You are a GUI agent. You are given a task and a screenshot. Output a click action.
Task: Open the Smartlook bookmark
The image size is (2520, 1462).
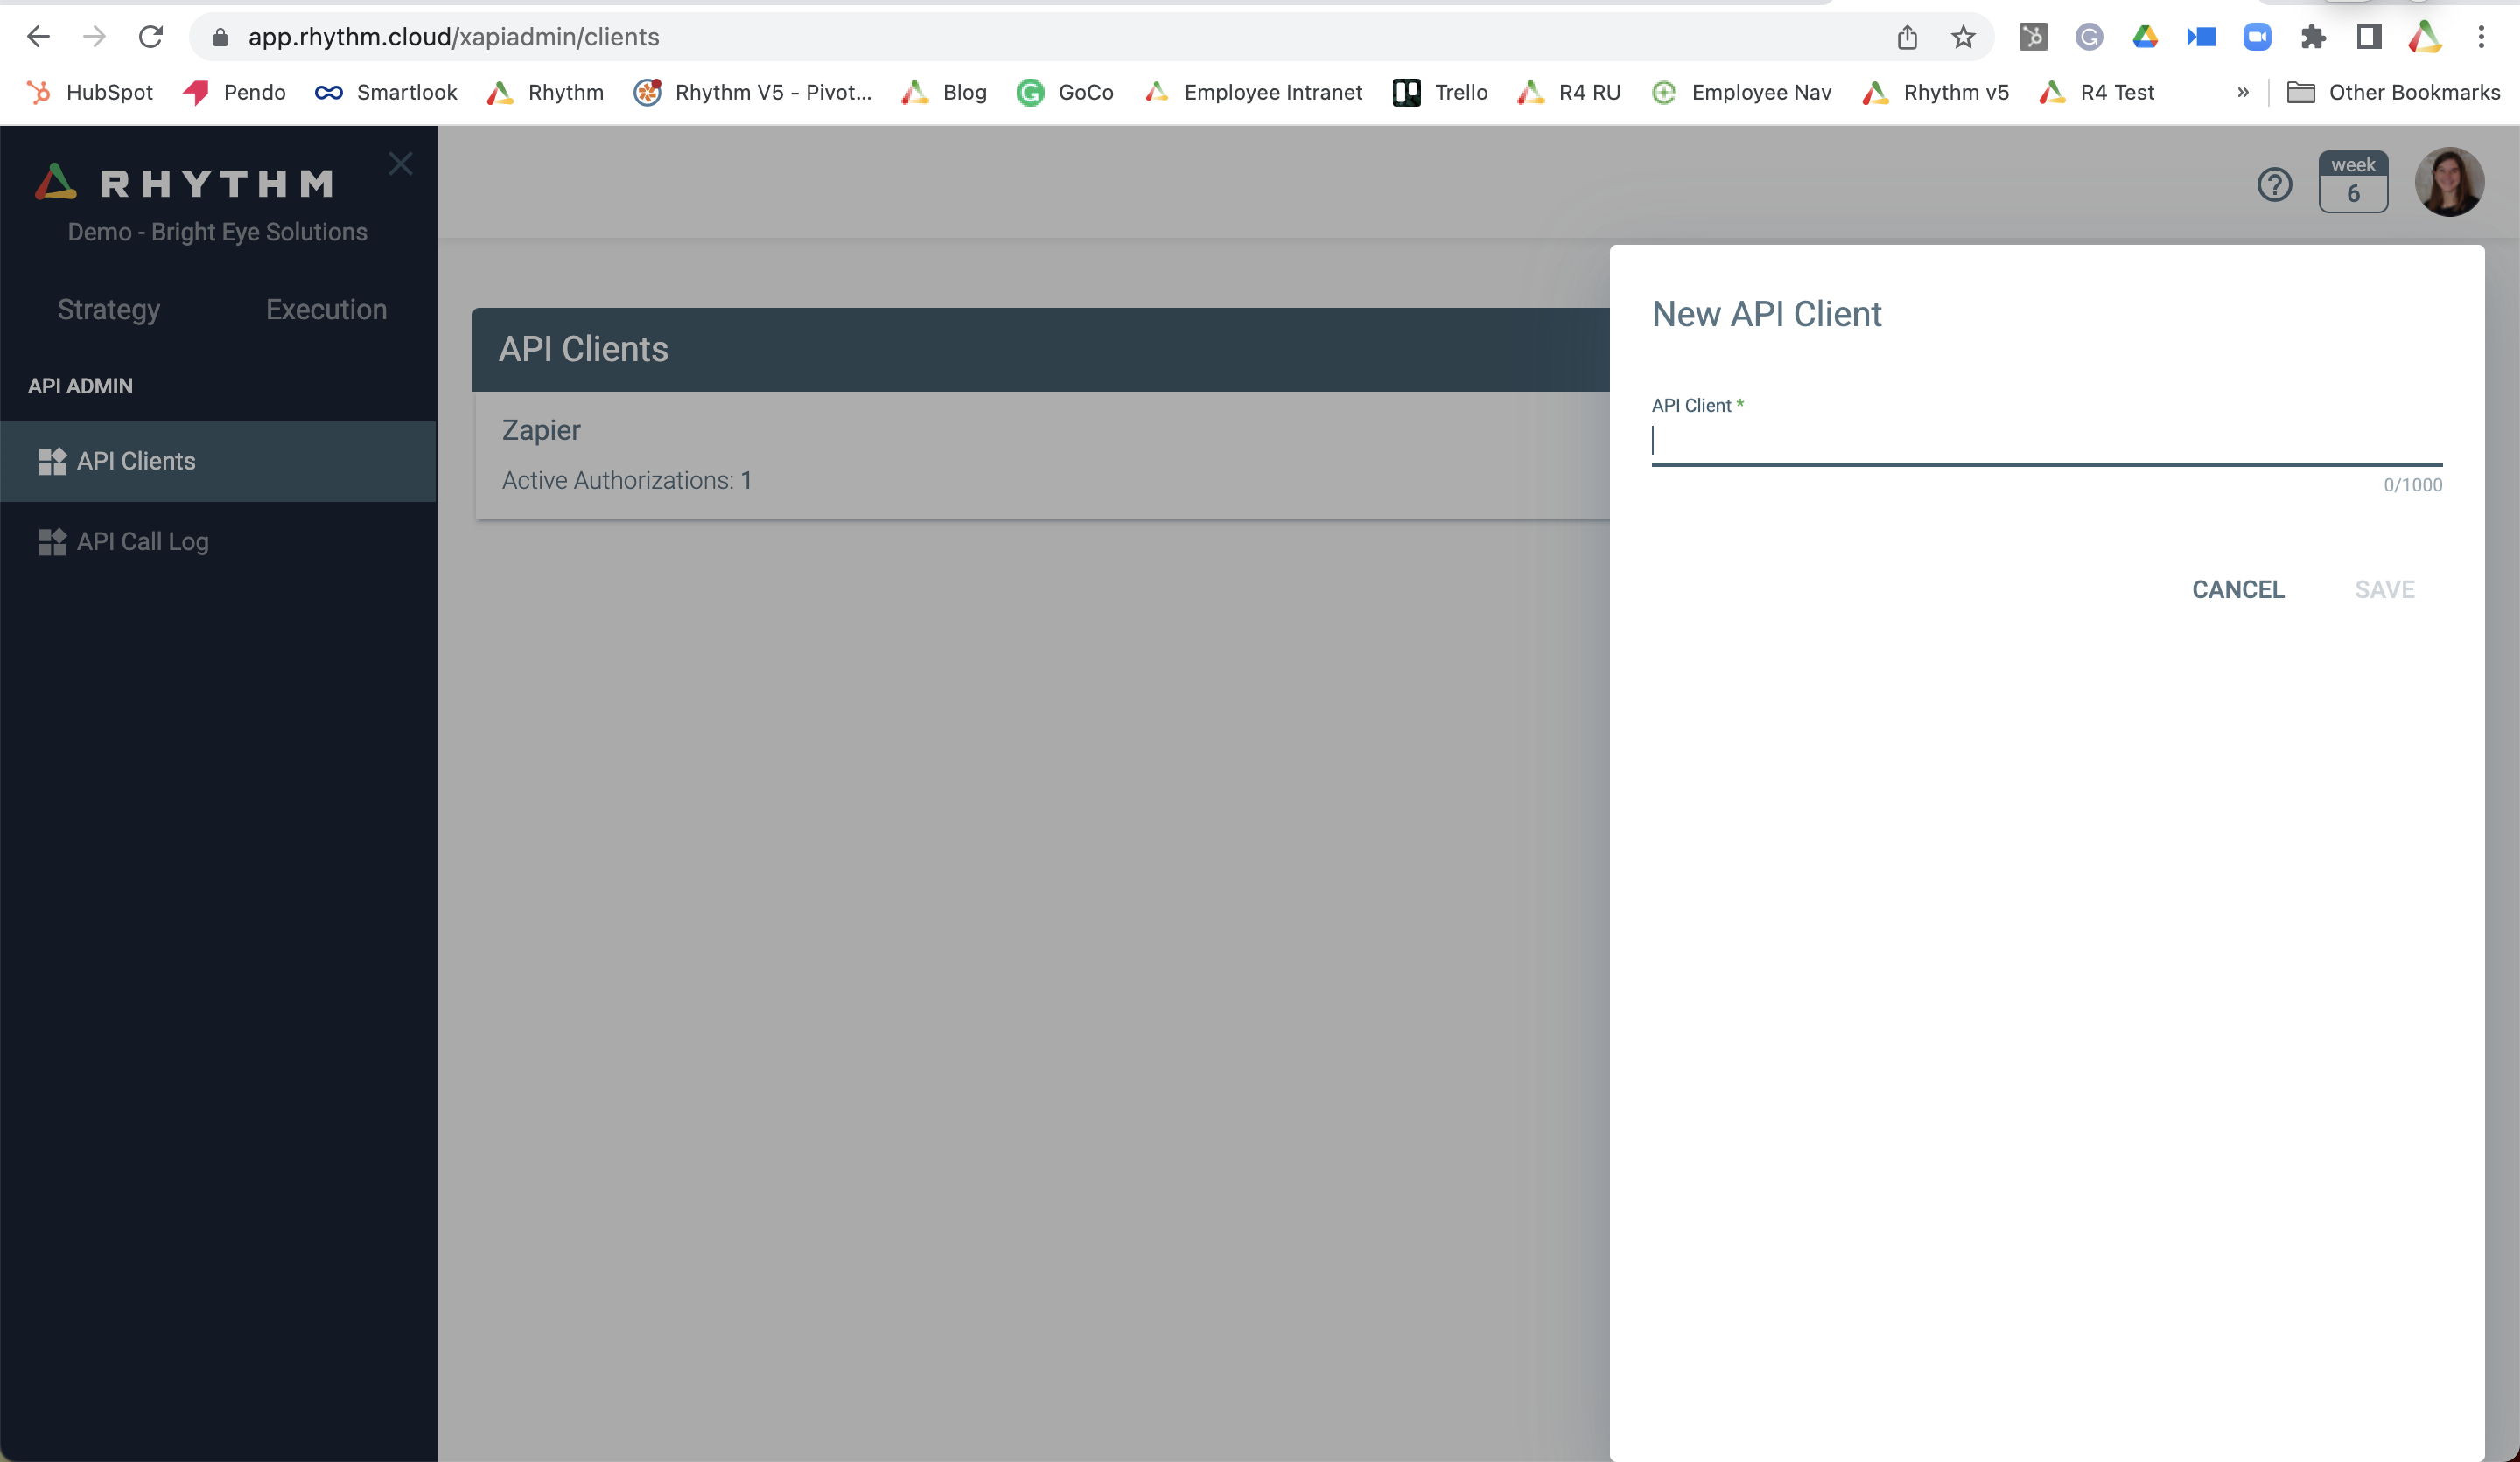pos(386,92)
